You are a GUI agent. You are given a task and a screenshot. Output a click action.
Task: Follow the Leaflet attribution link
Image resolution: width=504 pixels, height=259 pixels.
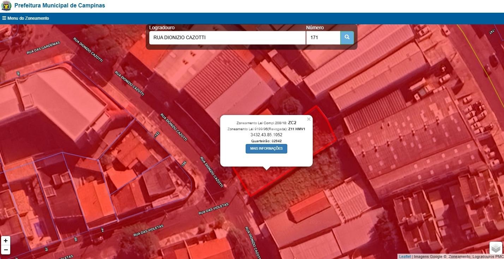tap(405, 257)
